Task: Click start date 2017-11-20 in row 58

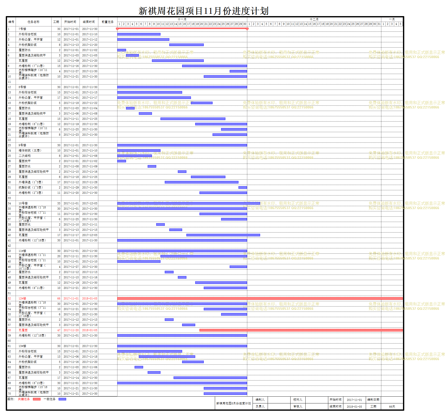Action: [71, 330]
